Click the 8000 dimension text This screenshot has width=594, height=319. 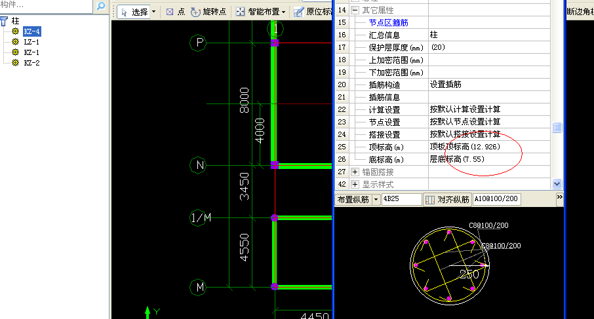pos(245,100)
